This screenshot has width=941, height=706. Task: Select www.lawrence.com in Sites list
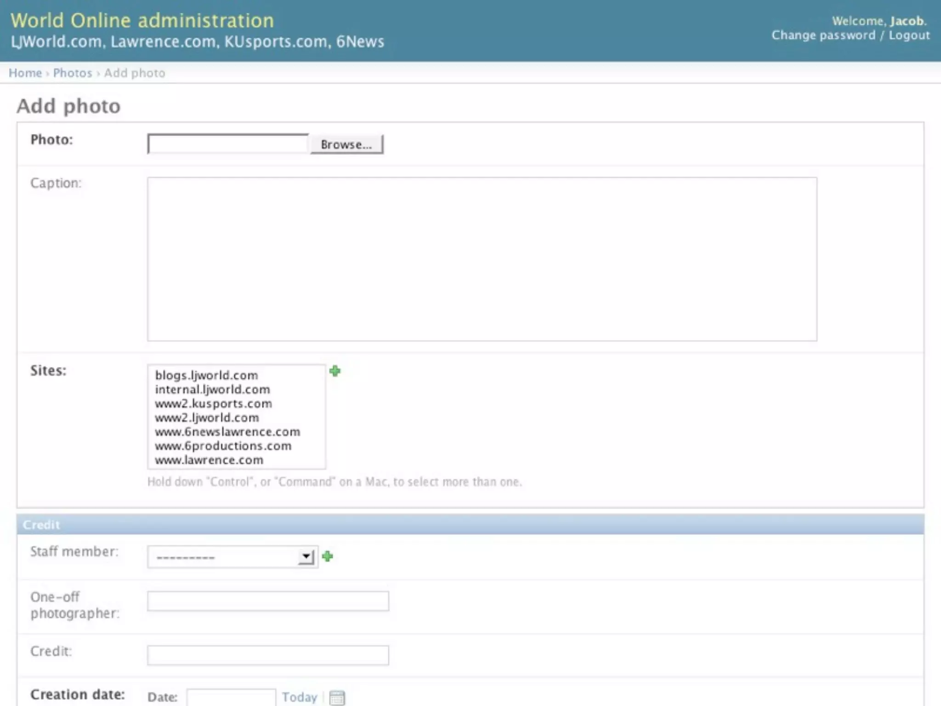click(209, 460)
